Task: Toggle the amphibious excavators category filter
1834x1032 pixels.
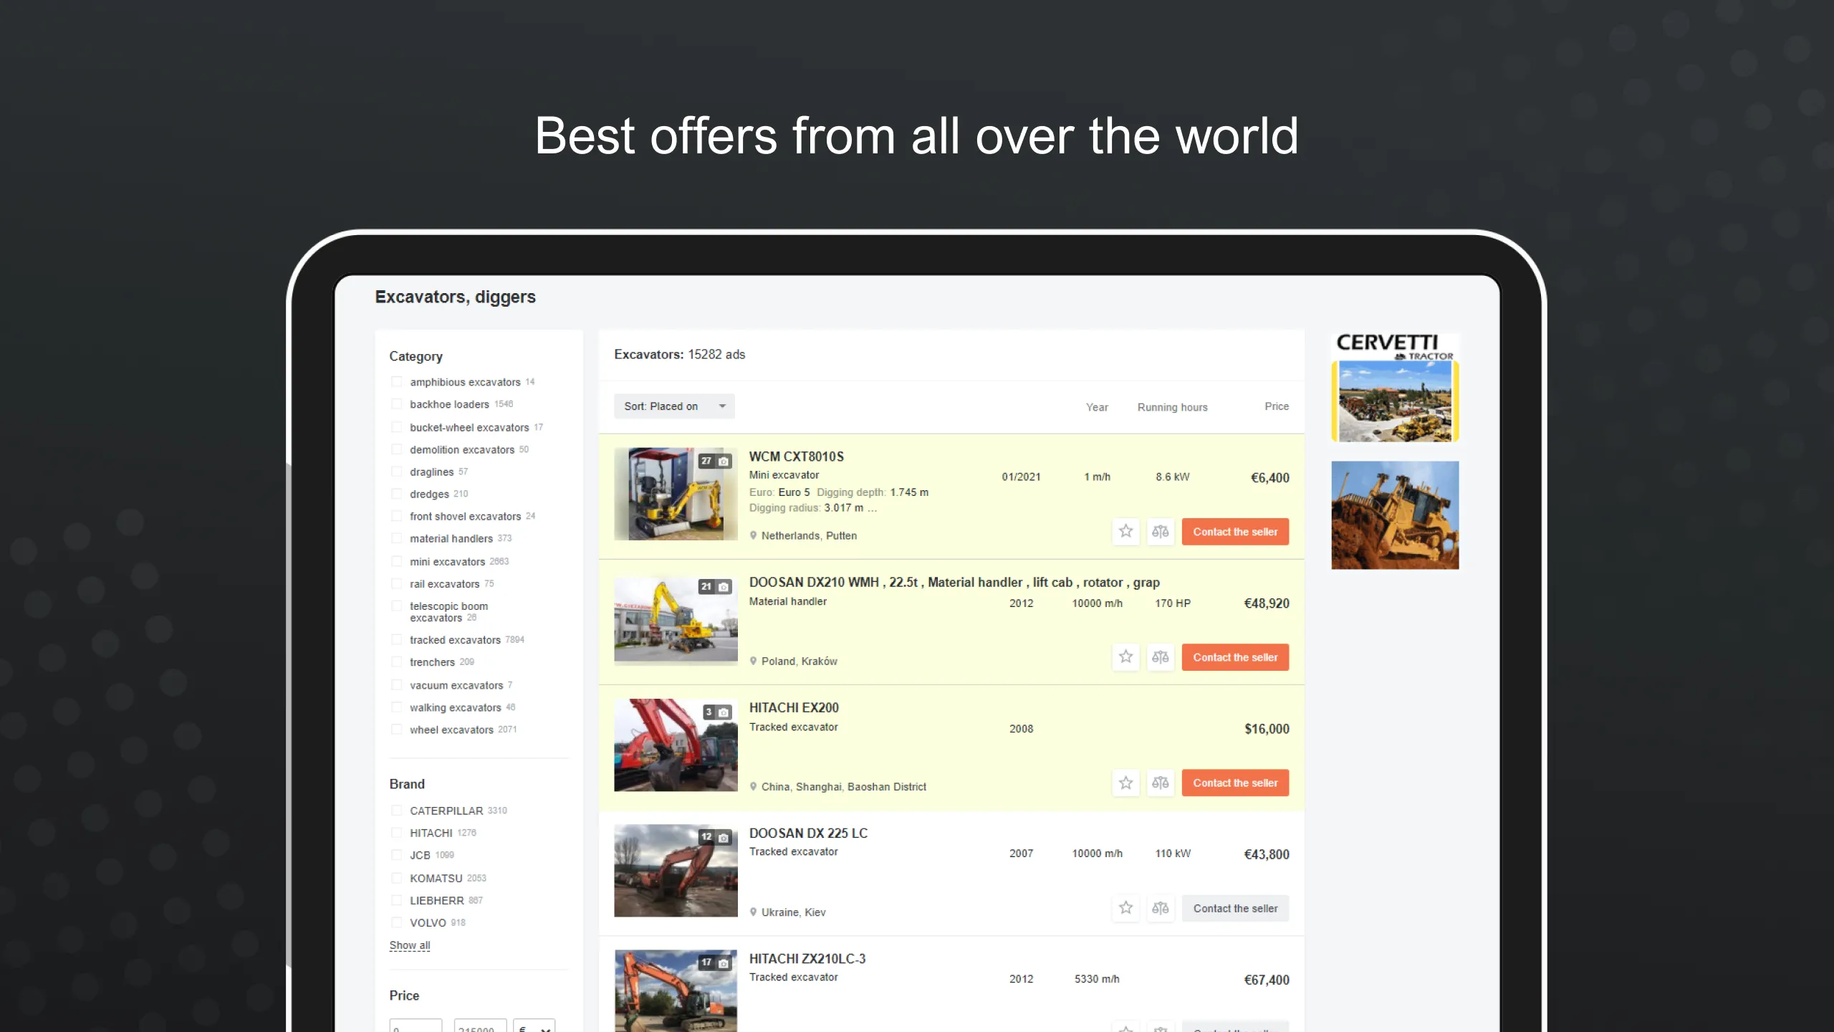Action: point(395,382)
